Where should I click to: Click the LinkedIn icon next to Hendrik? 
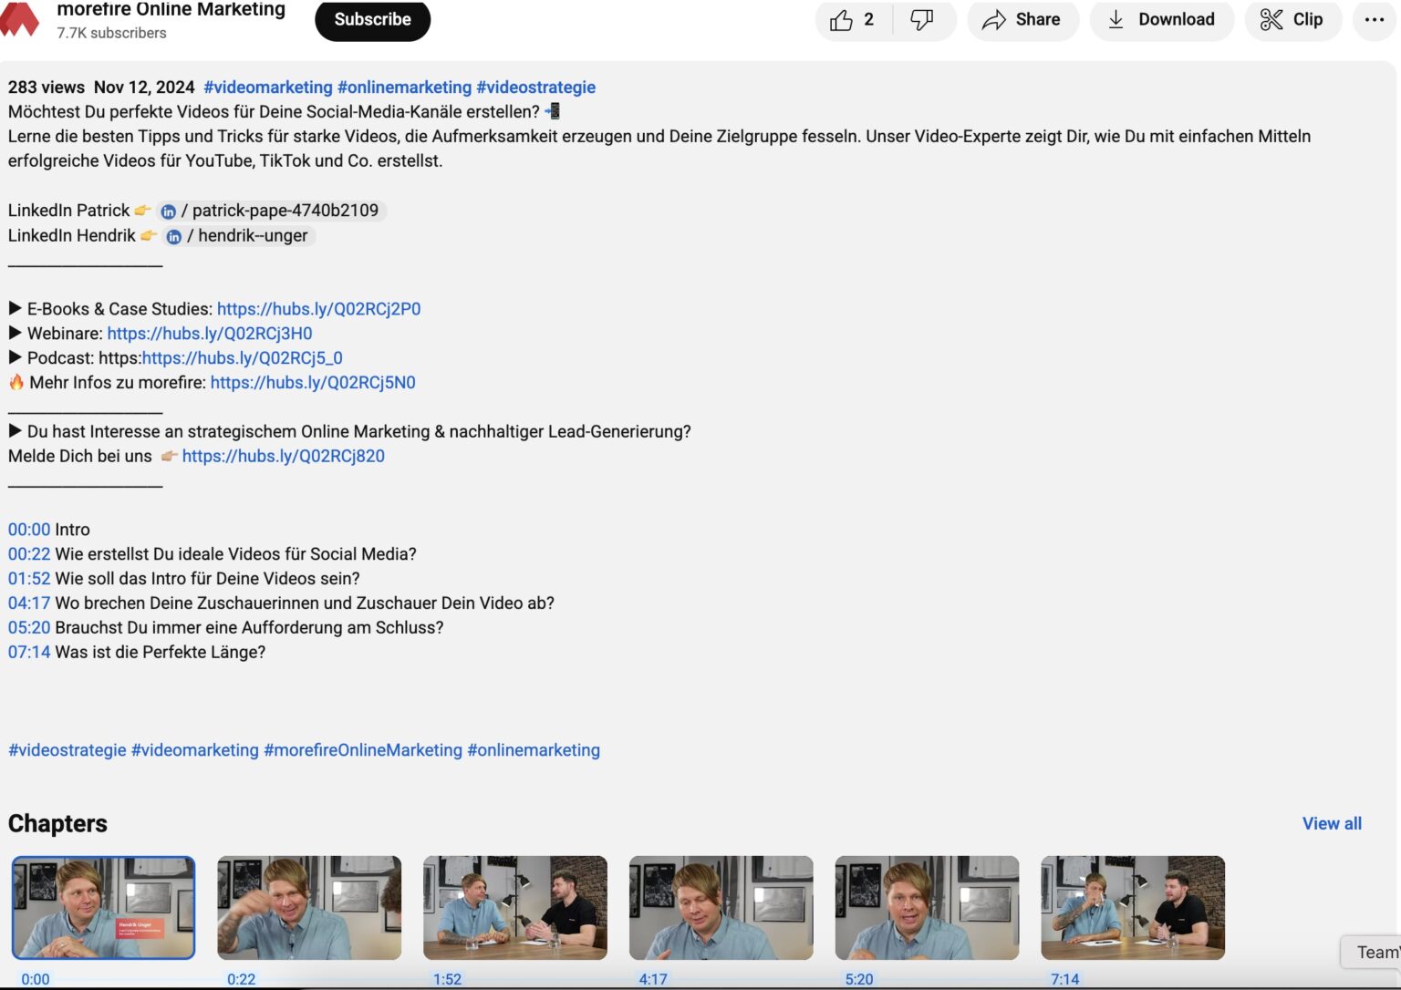click(x=174, y=236)
